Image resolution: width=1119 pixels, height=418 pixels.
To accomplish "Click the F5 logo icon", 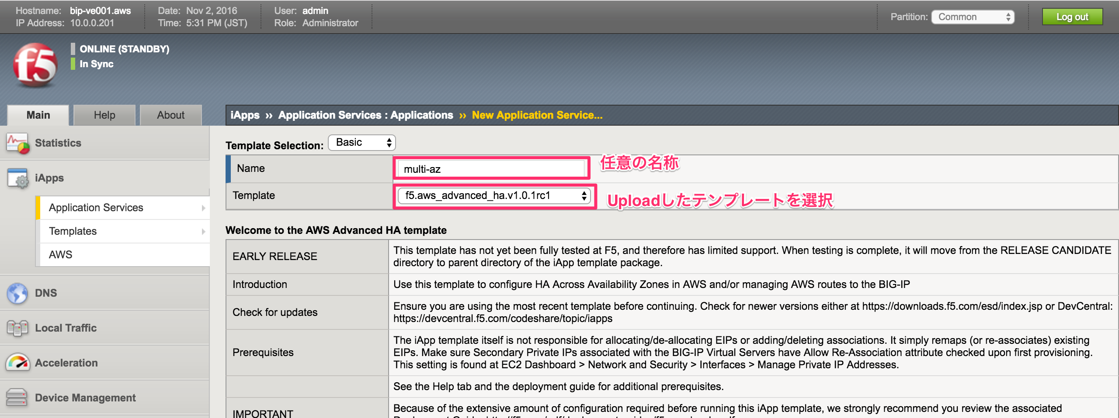I will pos(35,65).
